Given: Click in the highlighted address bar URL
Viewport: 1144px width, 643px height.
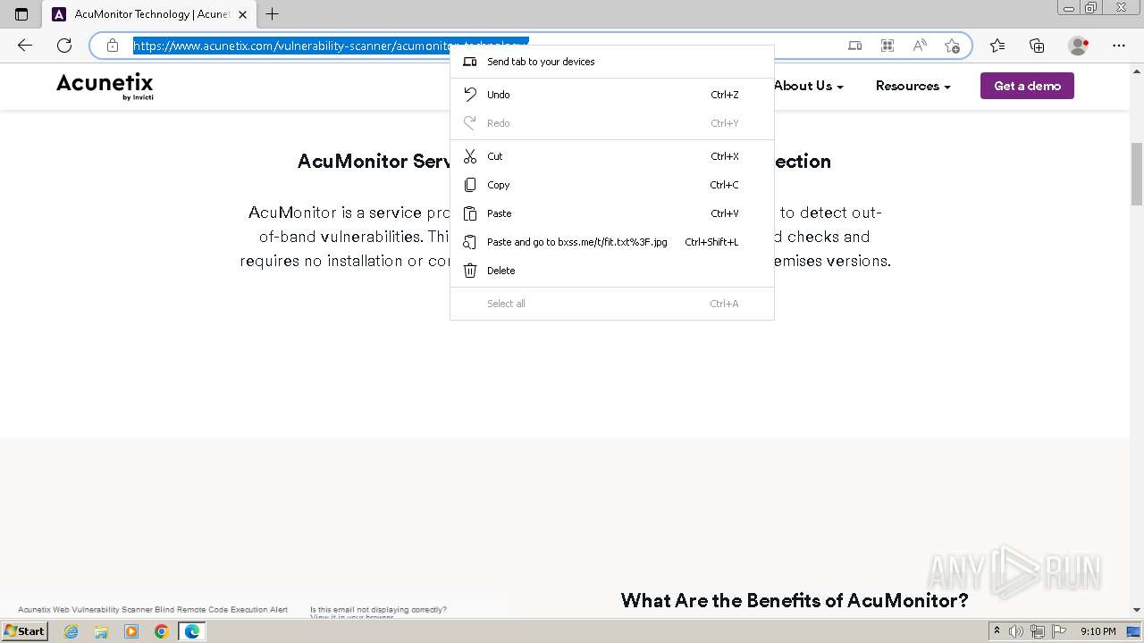Looking at the screenshot, I should (x=331, y=46).
